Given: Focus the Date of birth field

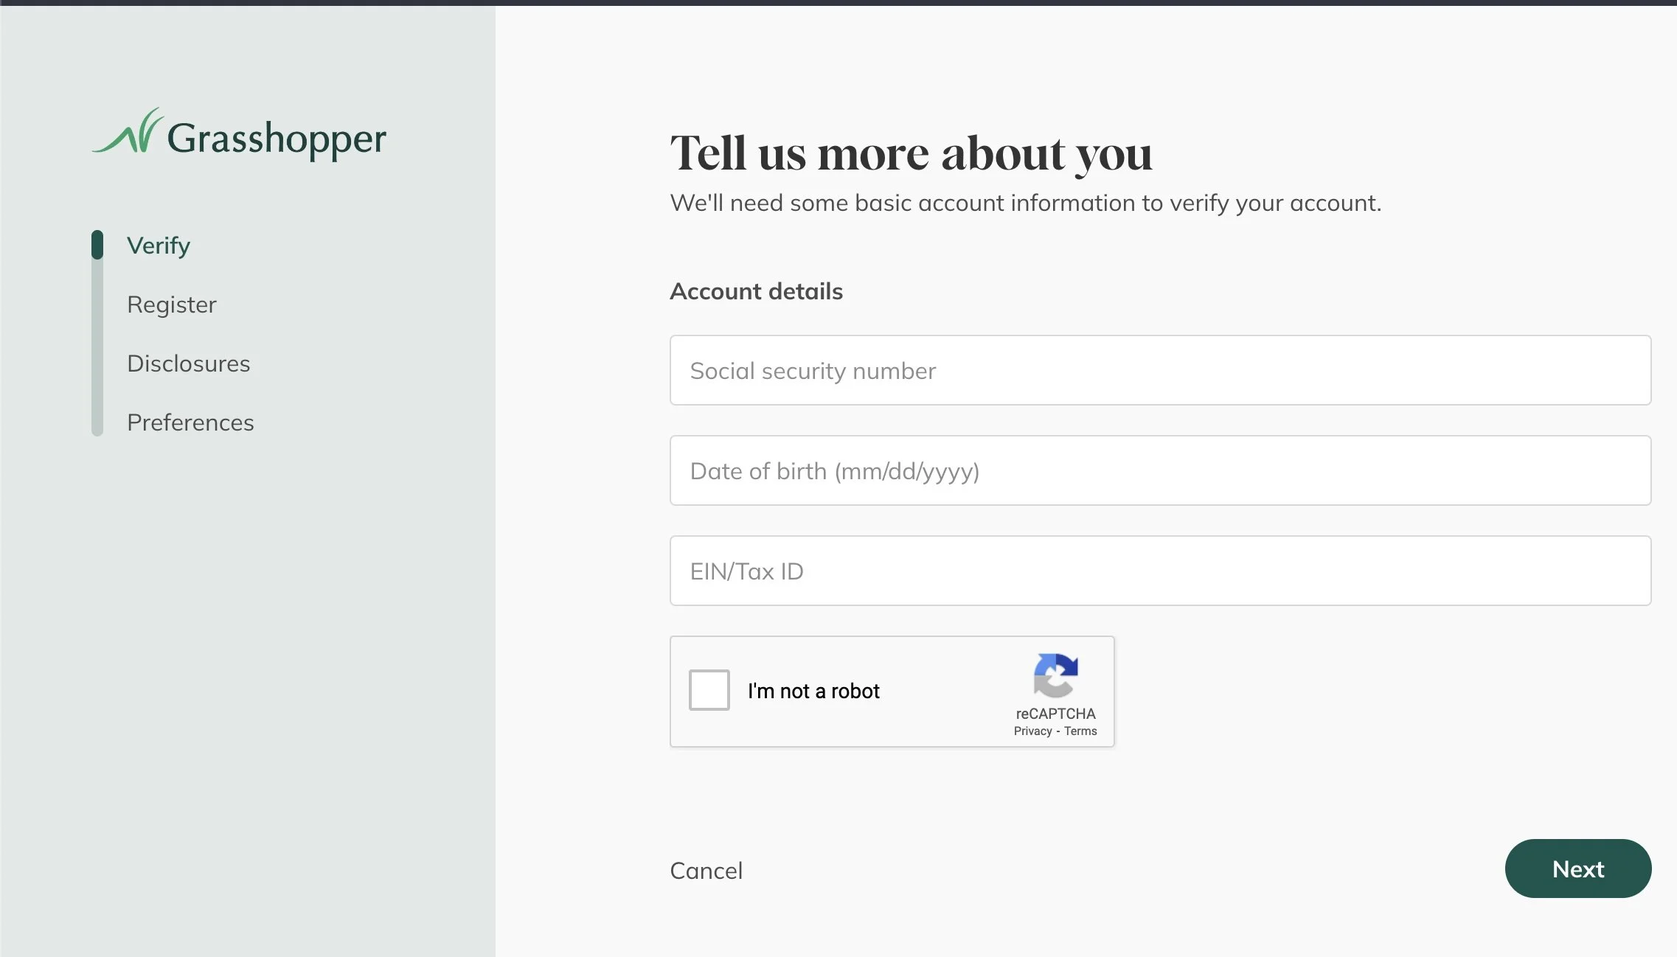Looking at the screenshot, I should click(1159, 470).
